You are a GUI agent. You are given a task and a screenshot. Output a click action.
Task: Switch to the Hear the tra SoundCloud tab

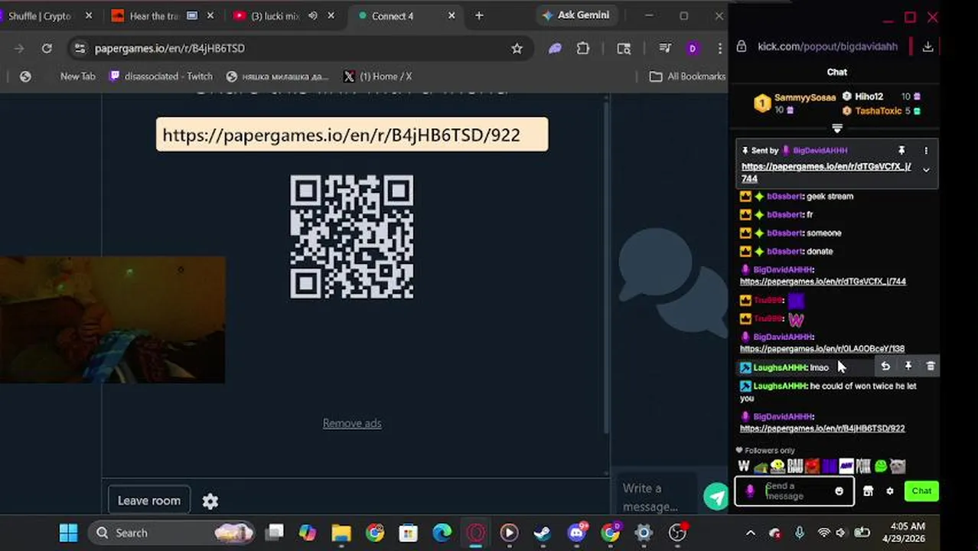click(153, 16)
